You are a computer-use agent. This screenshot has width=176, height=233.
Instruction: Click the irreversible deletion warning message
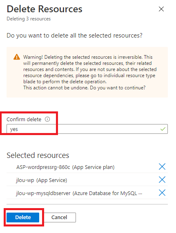coord(90,72)
